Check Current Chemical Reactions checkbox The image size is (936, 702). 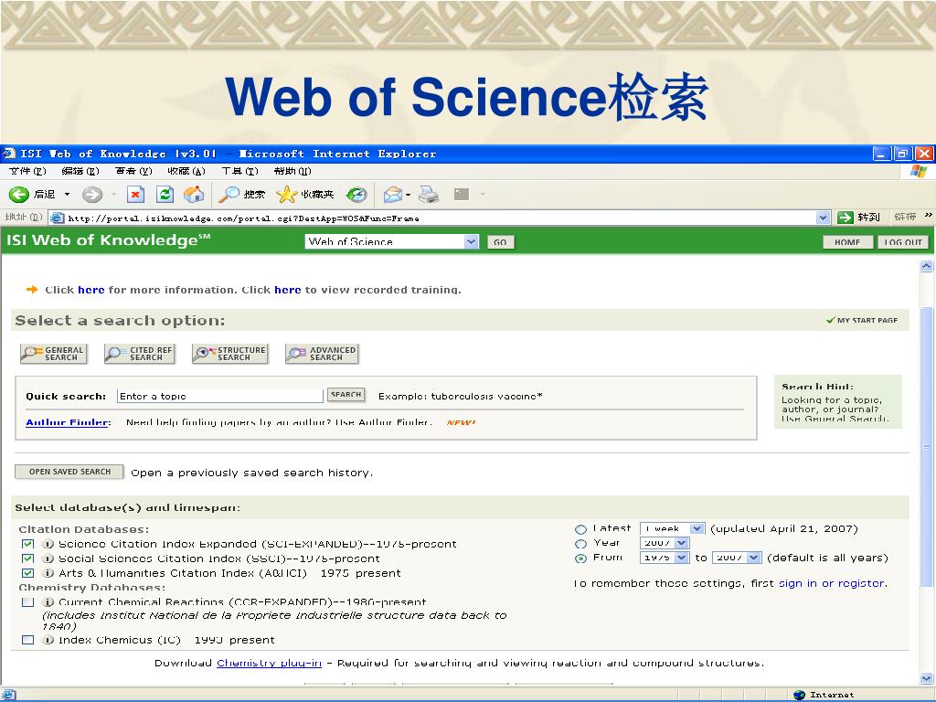pyautogui.click(x=27, y=601)
